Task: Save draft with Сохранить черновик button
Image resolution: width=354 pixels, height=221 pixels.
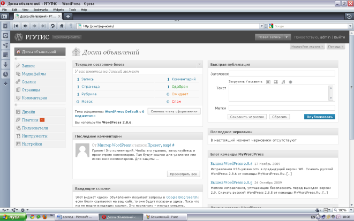Action: 247,117
